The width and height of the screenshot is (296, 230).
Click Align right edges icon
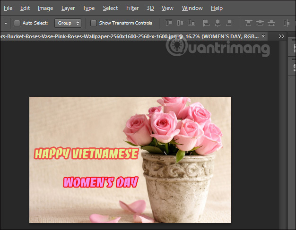pos(229,23)
